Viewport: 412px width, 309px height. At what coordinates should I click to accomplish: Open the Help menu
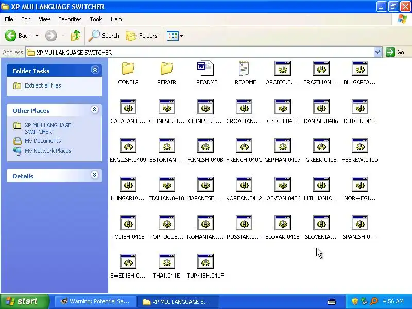(x=116, y=19)
